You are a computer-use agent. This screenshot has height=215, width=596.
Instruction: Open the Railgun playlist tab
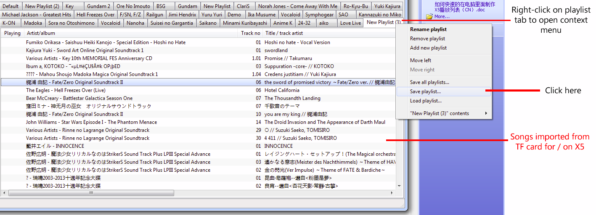pyautogui.click(x=155, y=15)
